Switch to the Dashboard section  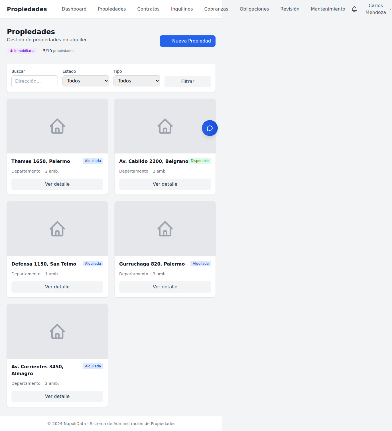[x=74, y=9]
